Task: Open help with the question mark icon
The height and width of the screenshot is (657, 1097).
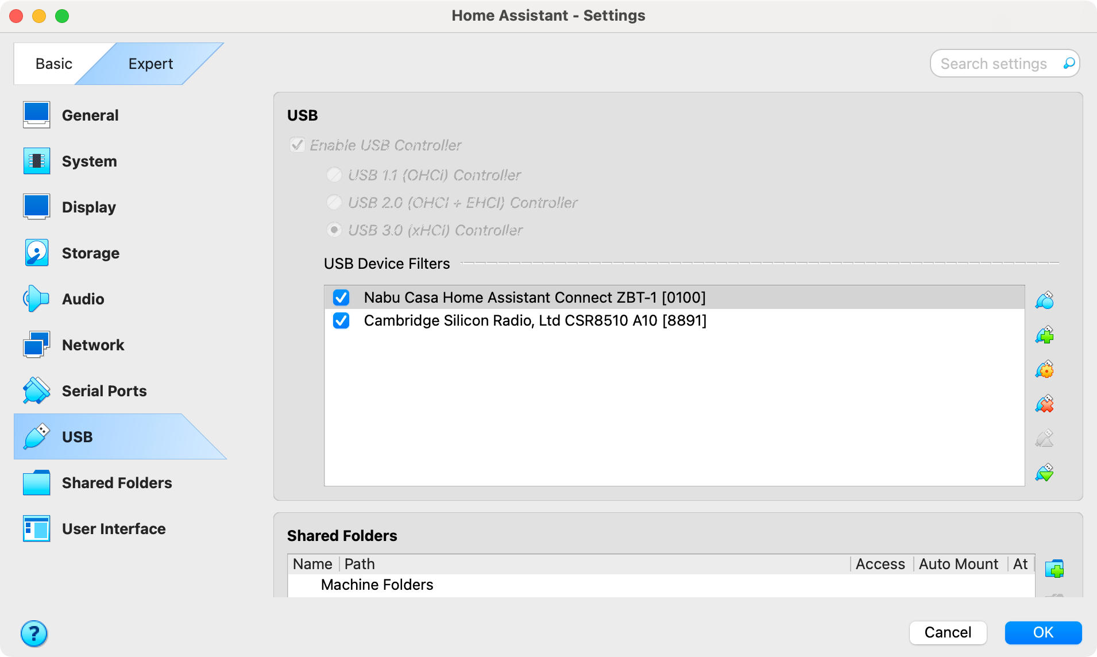Action: point(34,633)
